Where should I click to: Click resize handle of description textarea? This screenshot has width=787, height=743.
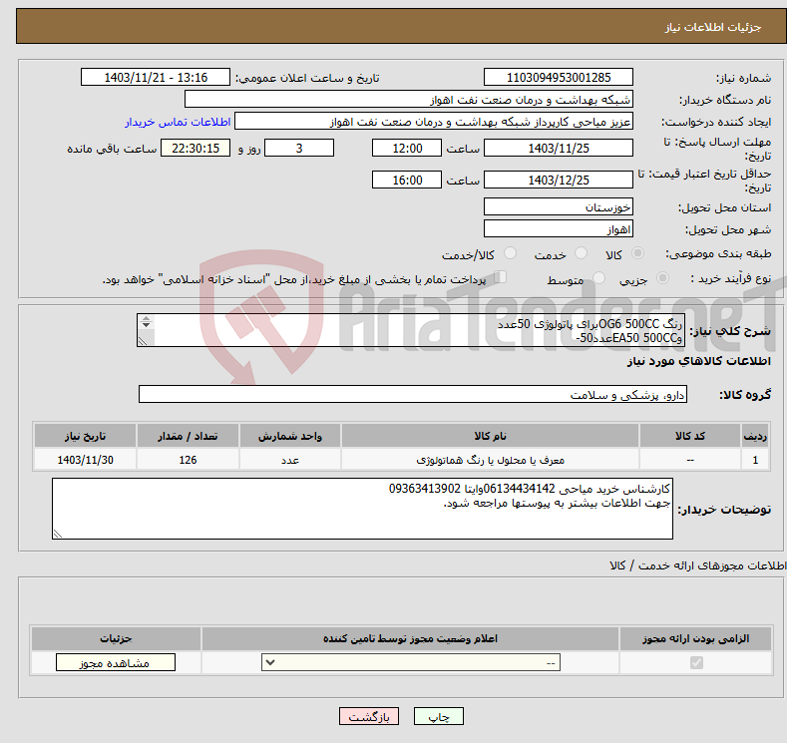[x=143, y=341]
